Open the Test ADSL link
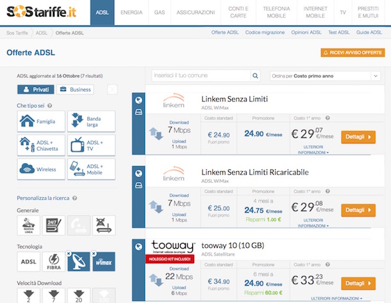The width and height of the screenshot is (391, 303). pyautogui.click(x=338, y=33)
